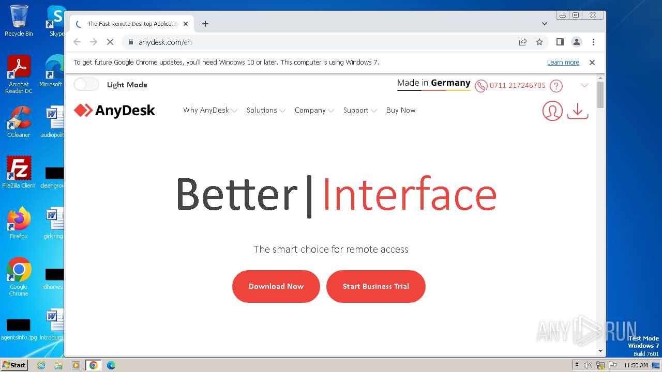This screenshot has height=372, width=662.
Task: Click the scroll down arrow
Action: [600, 351]
